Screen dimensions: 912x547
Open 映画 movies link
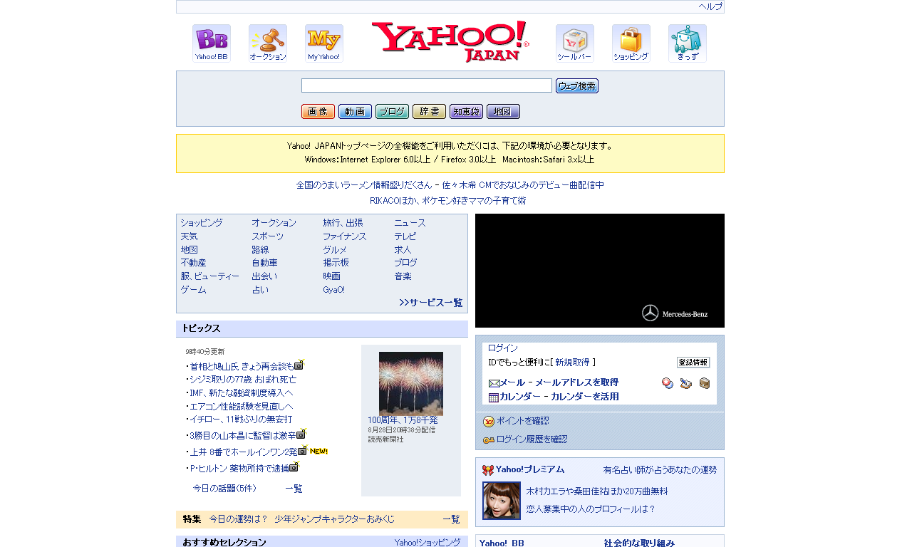coord(331,276)
